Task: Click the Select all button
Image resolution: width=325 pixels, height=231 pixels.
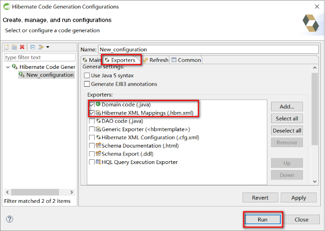Action: coord(287,119)
